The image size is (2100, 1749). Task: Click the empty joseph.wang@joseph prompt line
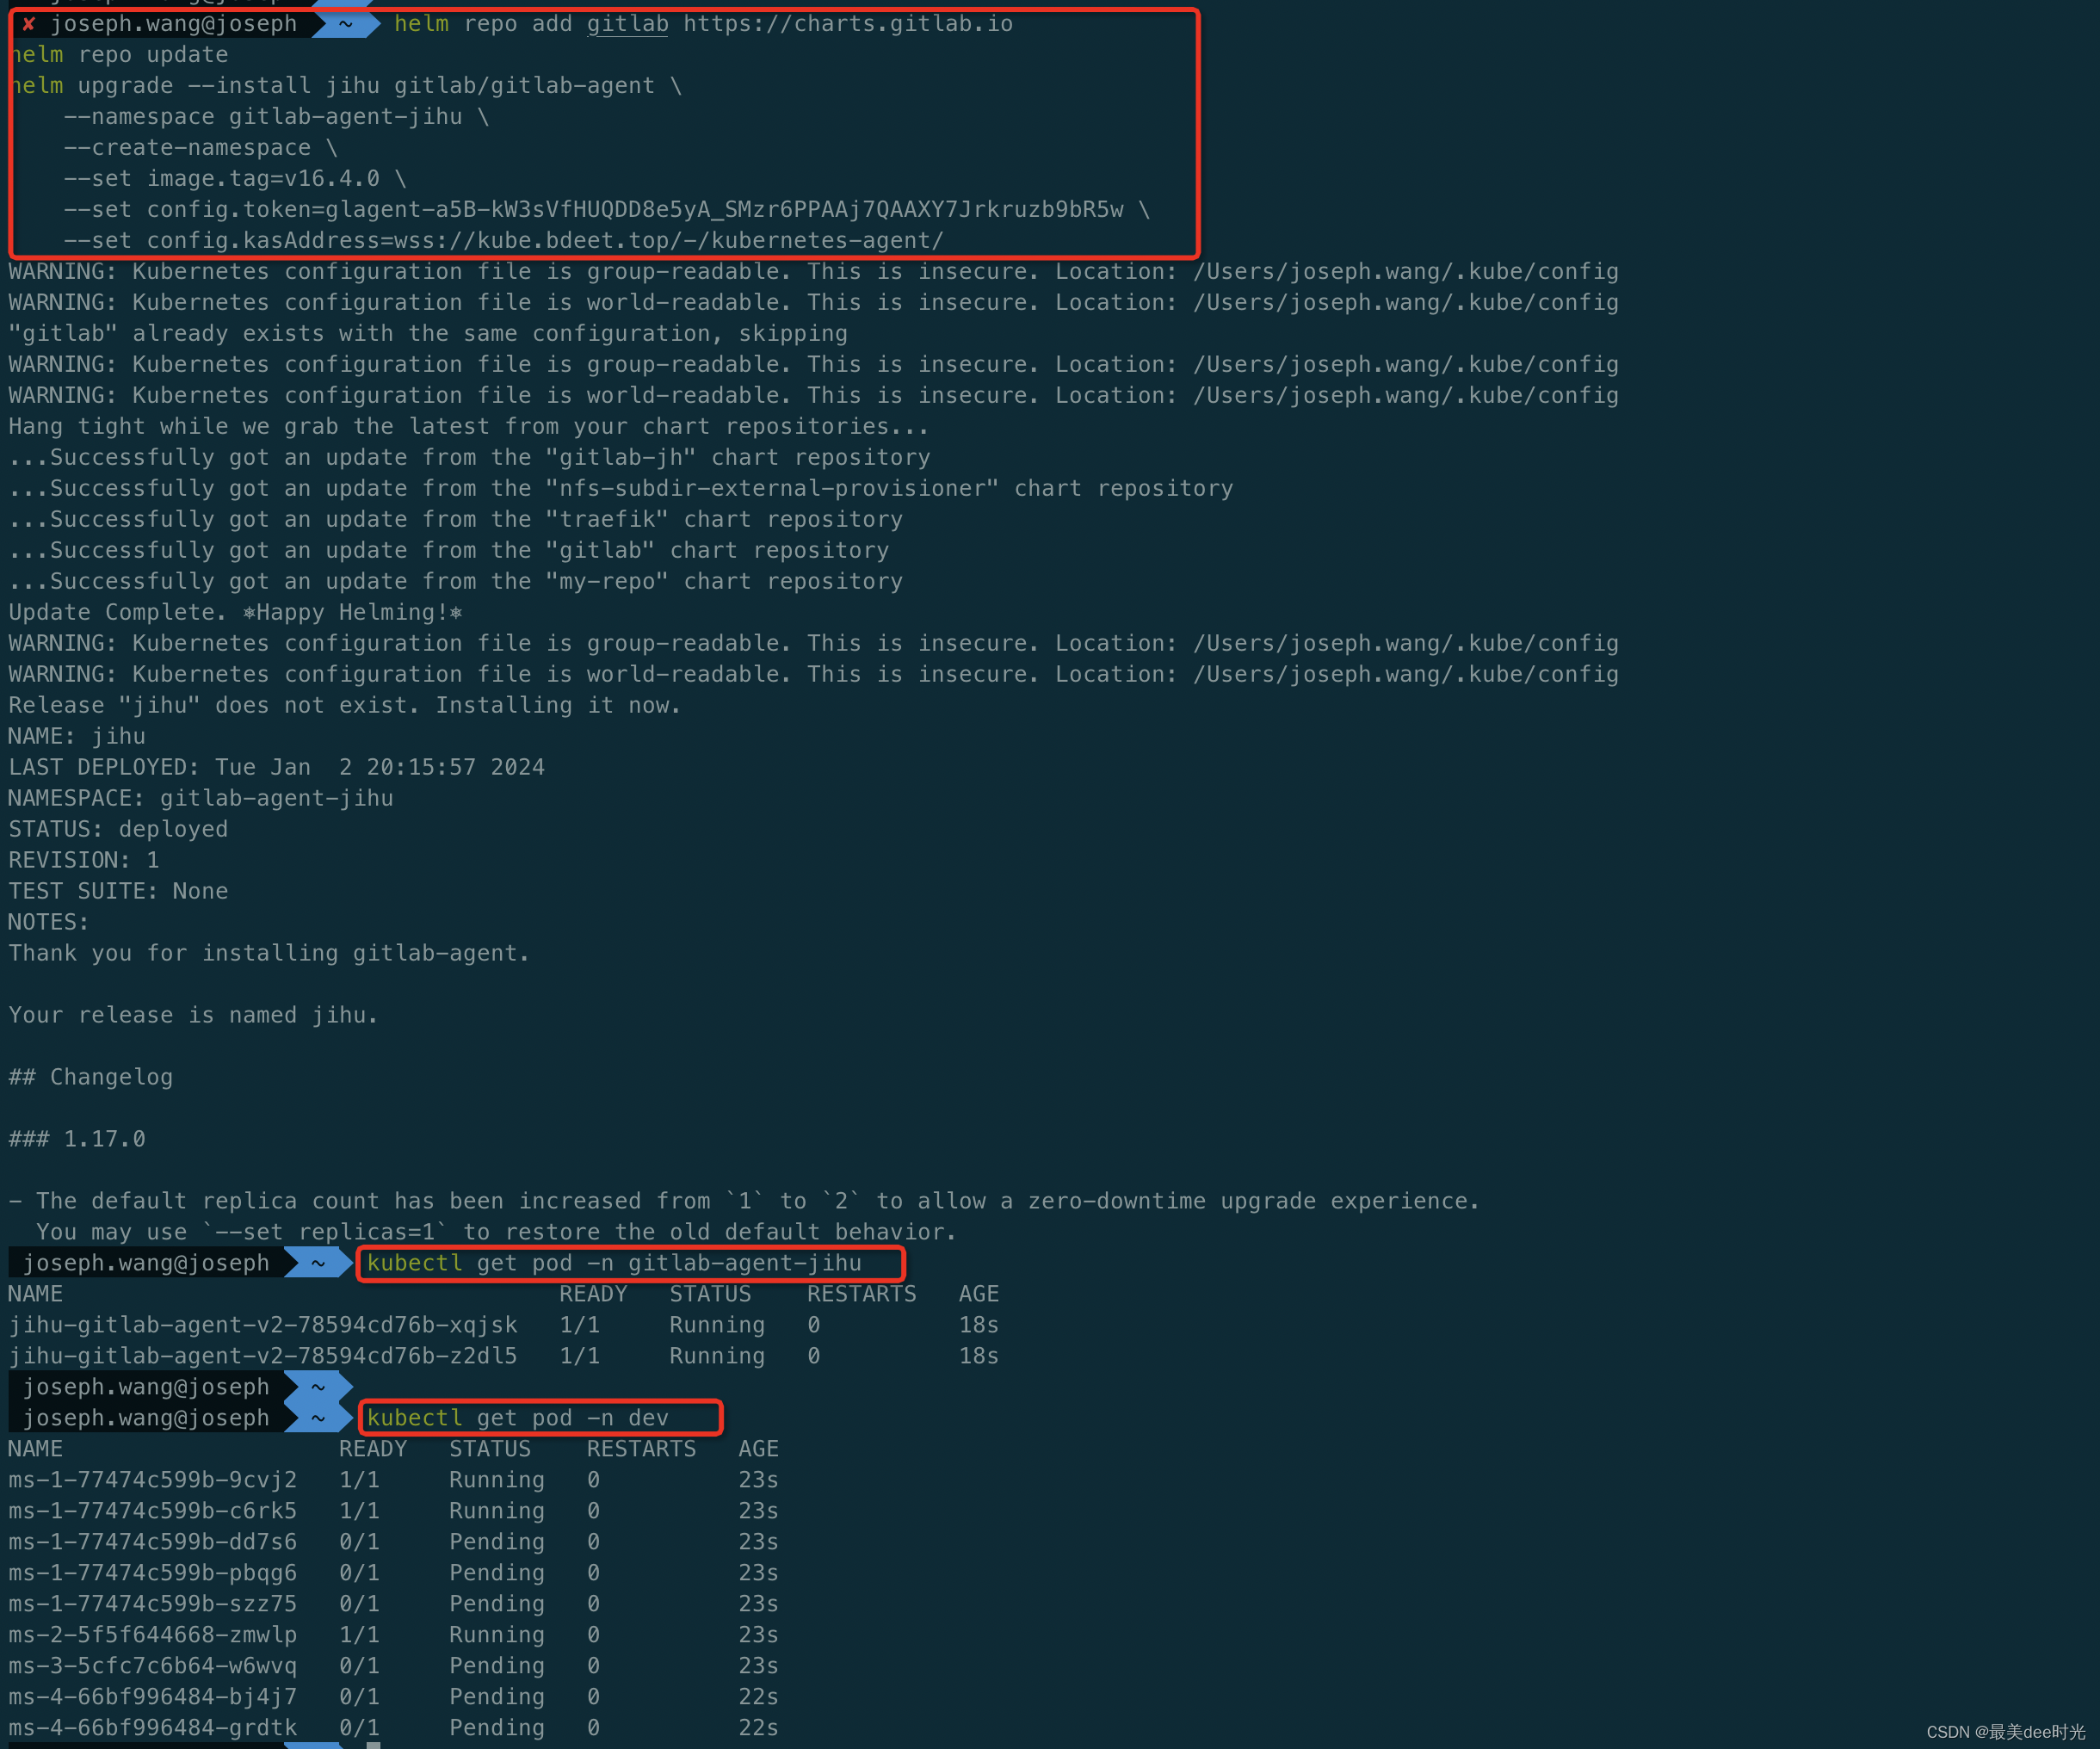(x=180, y=1388)
